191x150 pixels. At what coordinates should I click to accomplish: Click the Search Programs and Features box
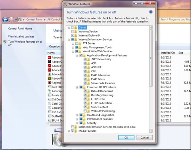point(175,19)
